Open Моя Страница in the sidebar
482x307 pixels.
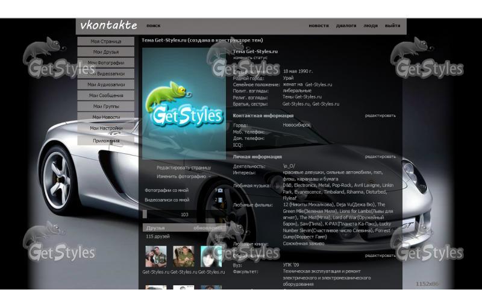106,41
